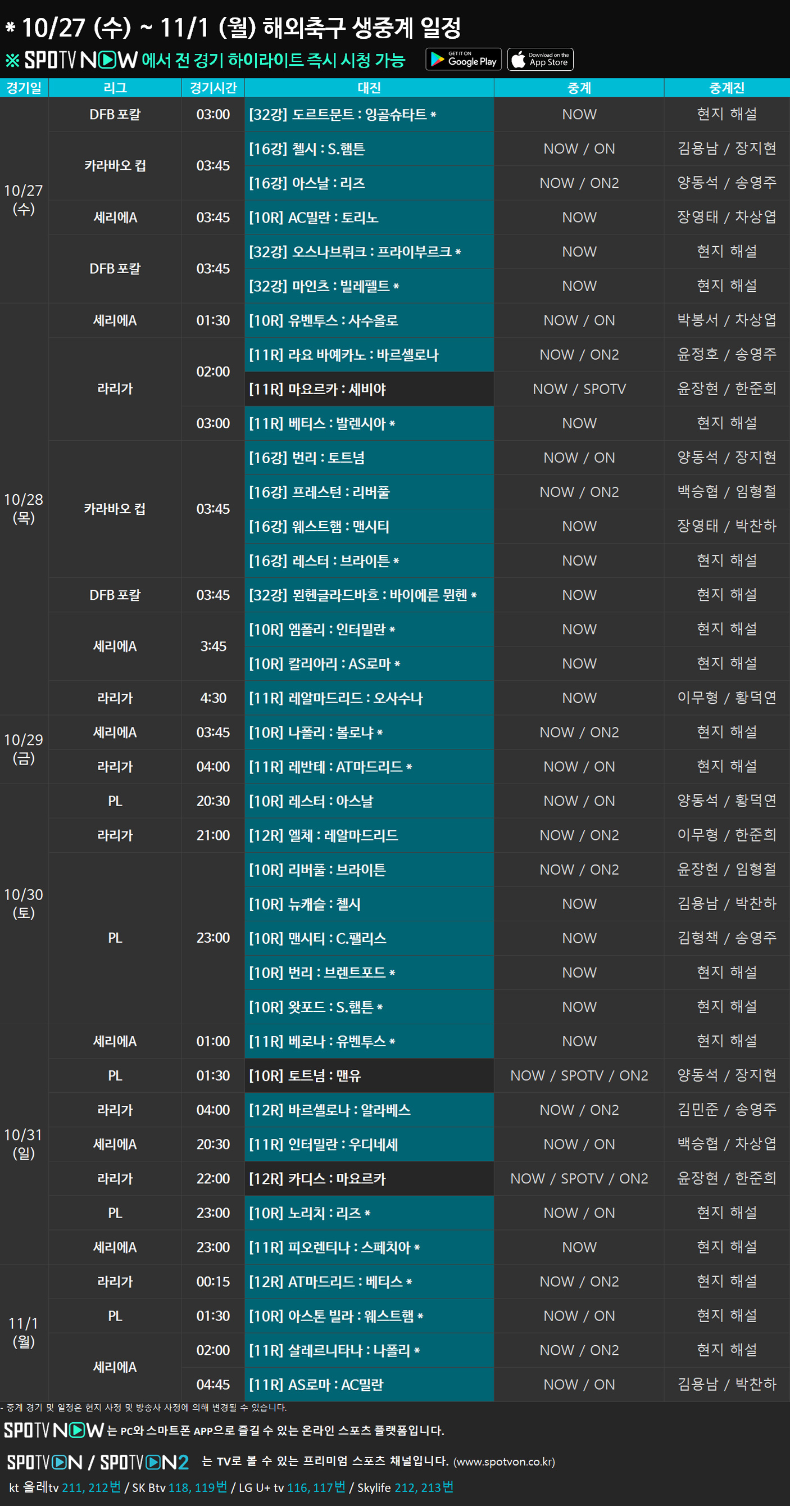The width and height of the screenshot is (790, 1506).
Task: Click the 첼시 : S.햄튼 match entry
Action: pyautogui.click(x=369, y=148)
